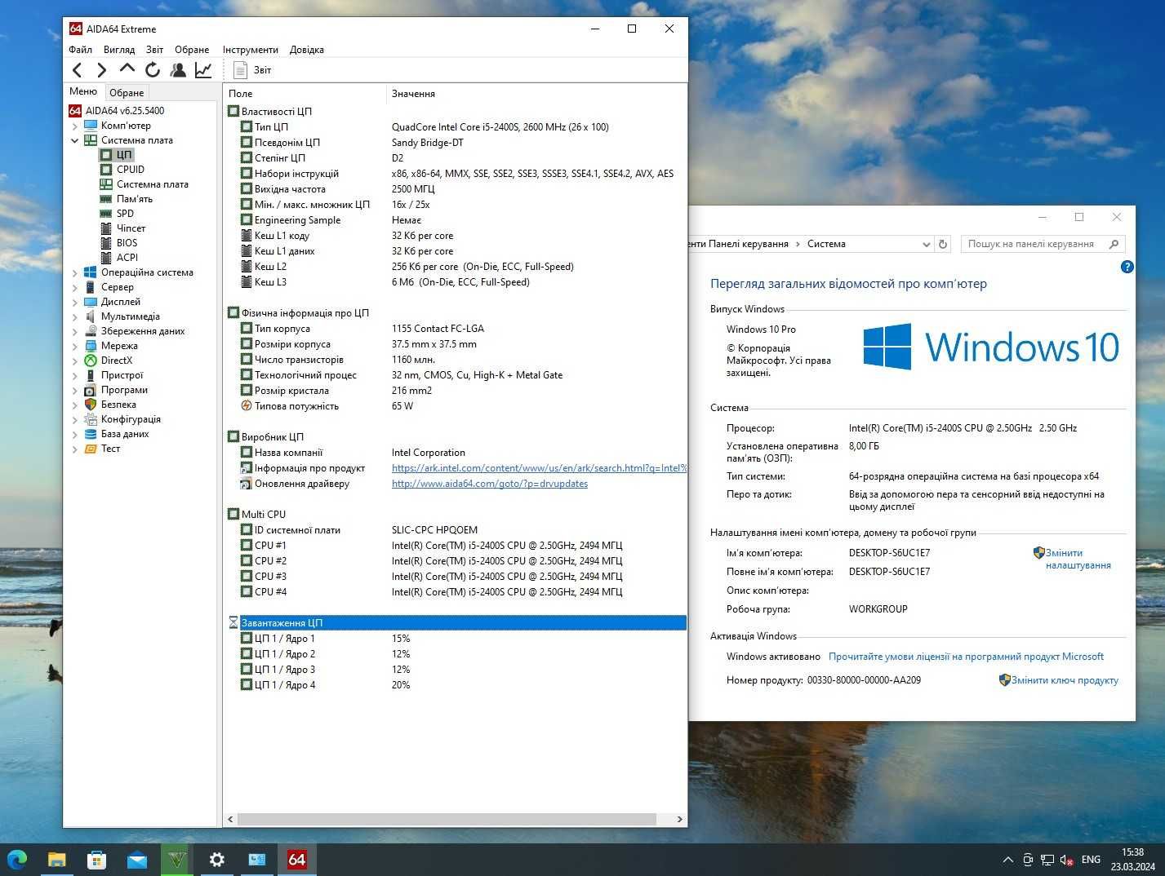Click the Back arrow in AIDA64 toolbar
Viewport: 1165px width, 876px height.
pyautogui.click(x=78, y=70)
